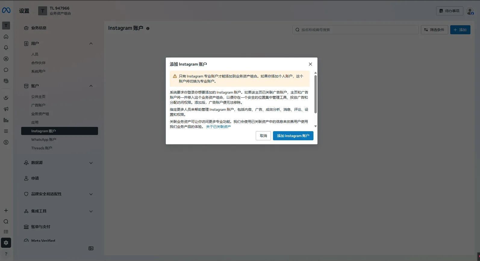Select Instagram 账户 in sidebar
This screenshot has height=261, width=480.
tap(59, 131)
